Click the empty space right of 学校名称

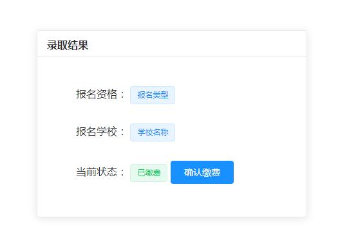click(x=240, y=132)
